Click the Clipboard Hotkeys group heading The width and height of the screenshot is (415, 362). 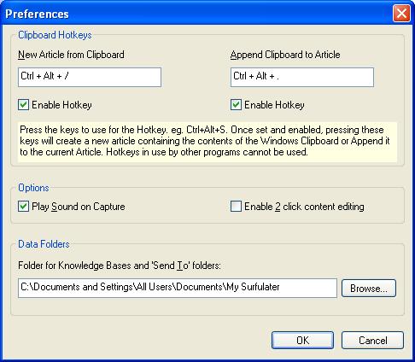click(55, 35)
